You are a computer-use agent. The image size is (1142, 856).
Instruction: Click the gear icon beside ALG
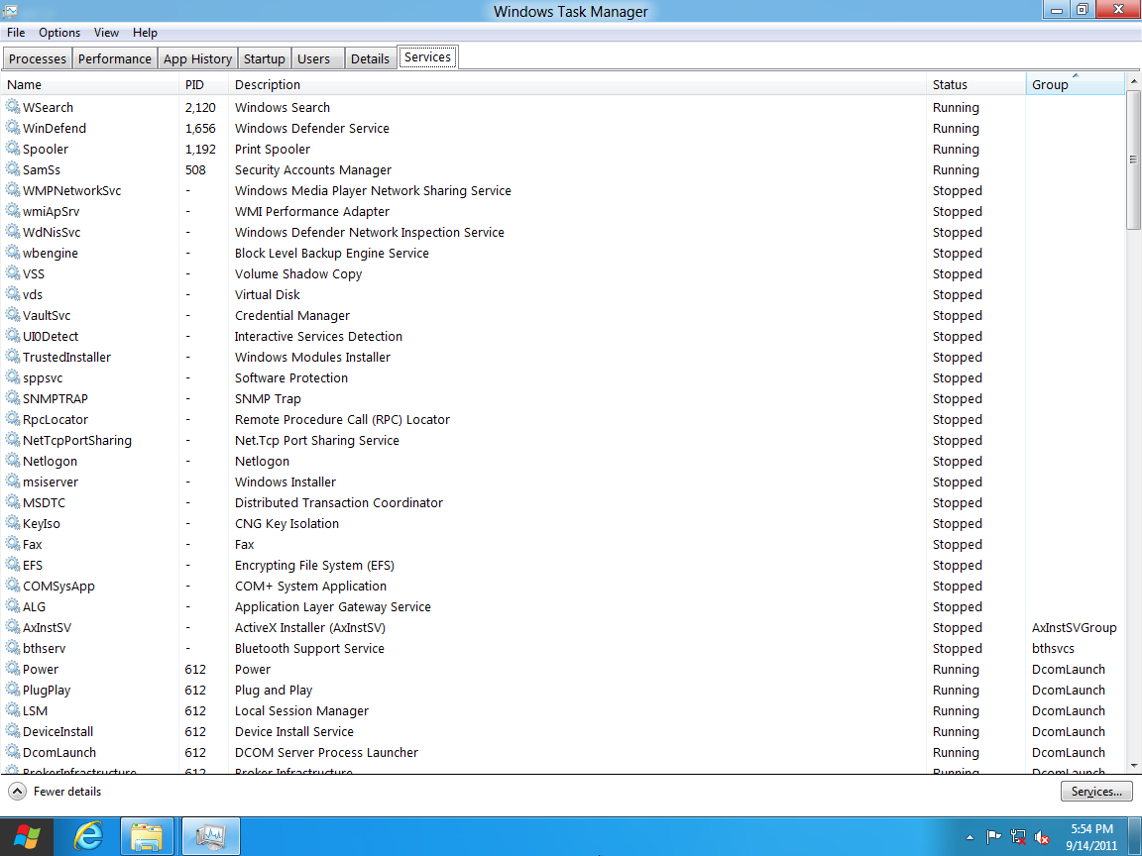12,606
